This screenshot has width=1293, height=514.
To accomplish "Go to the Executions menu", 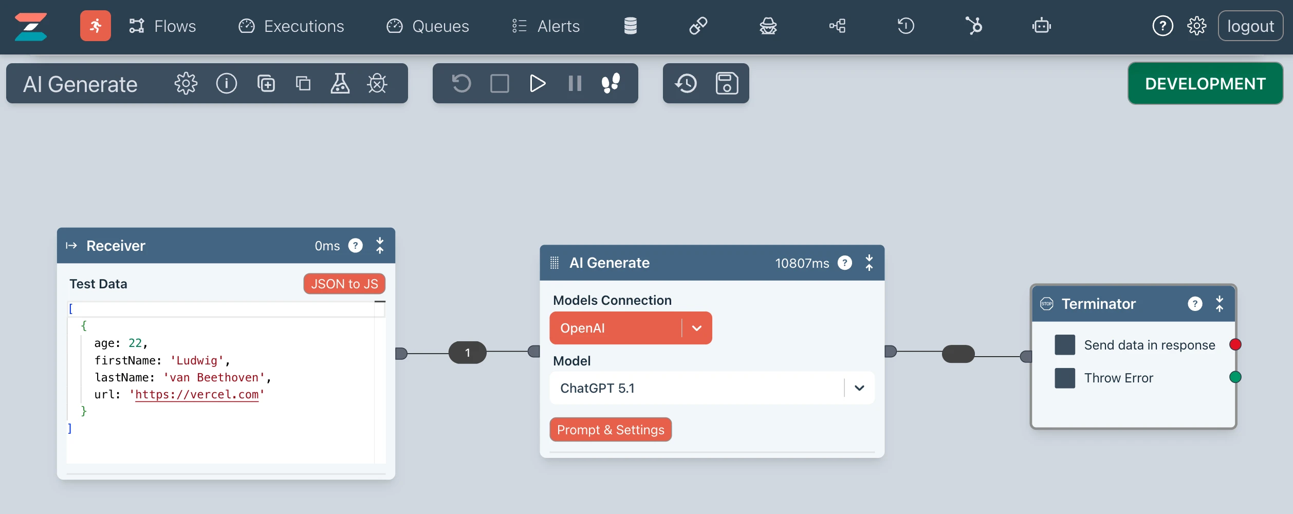I will (x=291, y=26).
